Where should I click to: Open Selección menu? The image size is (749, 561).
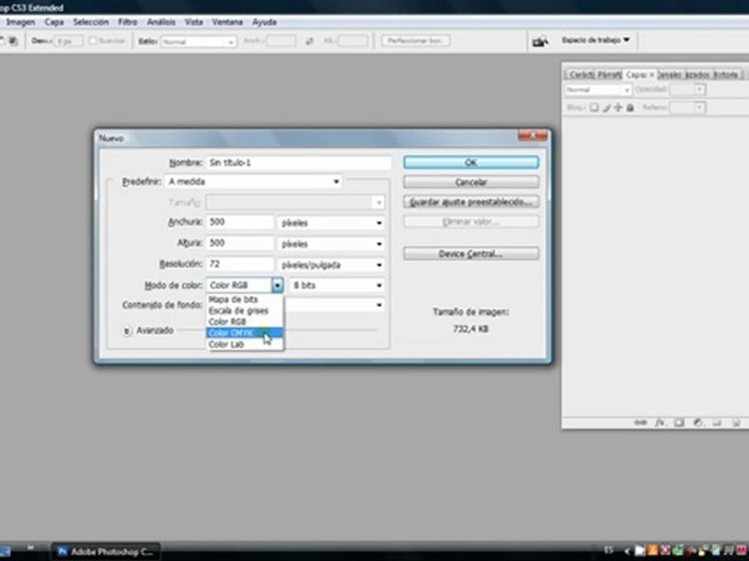91,23
